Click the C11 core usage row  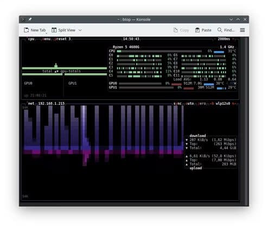point(205,75)
